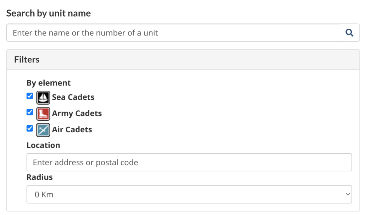Click the Sea Cadets sailboat icon
The width and height of the screenshot is (383, 215).
(43, 97)
